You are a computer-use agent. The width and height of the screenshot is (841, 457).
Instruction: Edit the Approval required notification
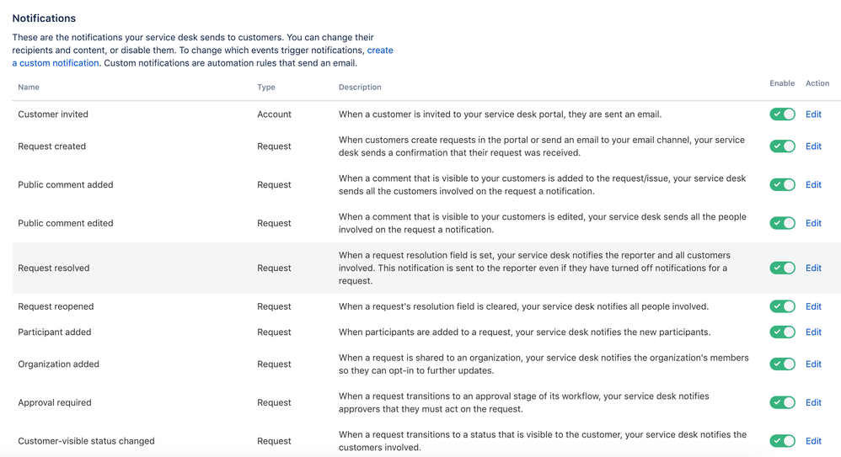[x=813, y=403]
